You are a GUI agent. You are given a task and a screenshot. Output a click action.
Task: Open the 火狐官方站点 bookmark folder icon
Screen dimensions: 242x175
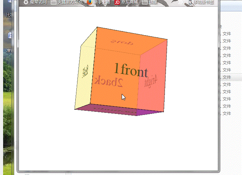(54, 2)
